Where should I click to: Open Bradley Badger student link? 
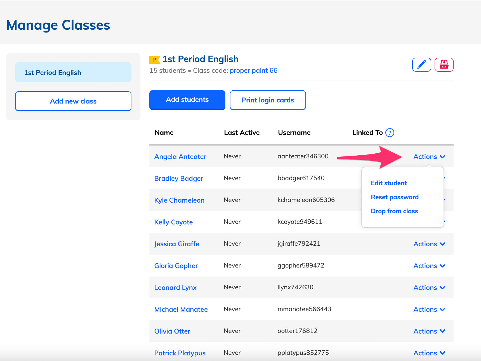click(x=179, y=179)
